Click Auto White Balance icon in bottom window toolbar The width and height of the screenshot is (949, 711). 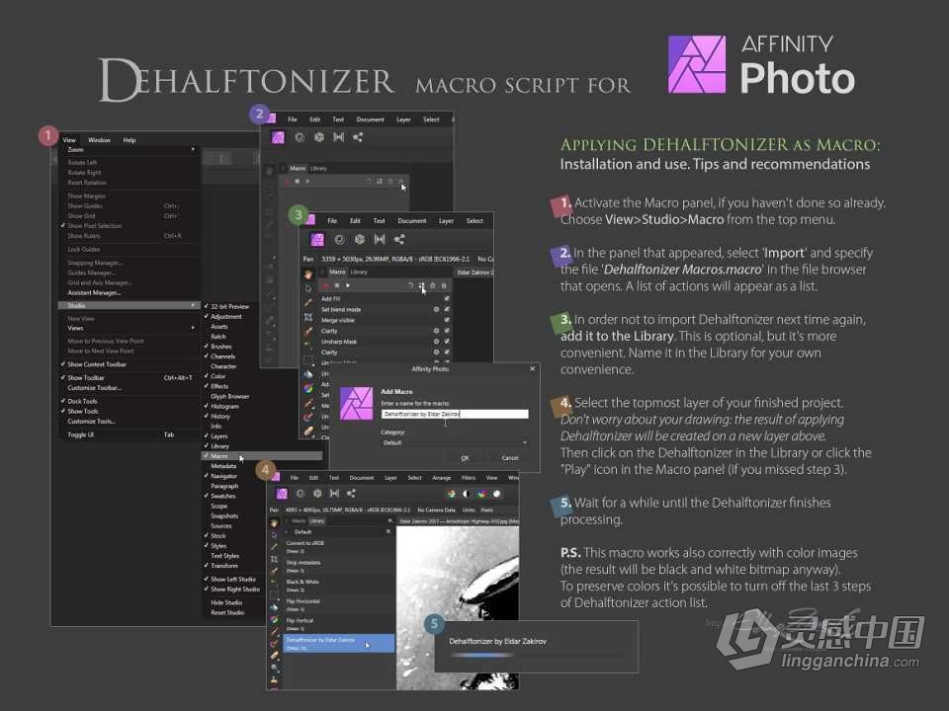(497, 494)
